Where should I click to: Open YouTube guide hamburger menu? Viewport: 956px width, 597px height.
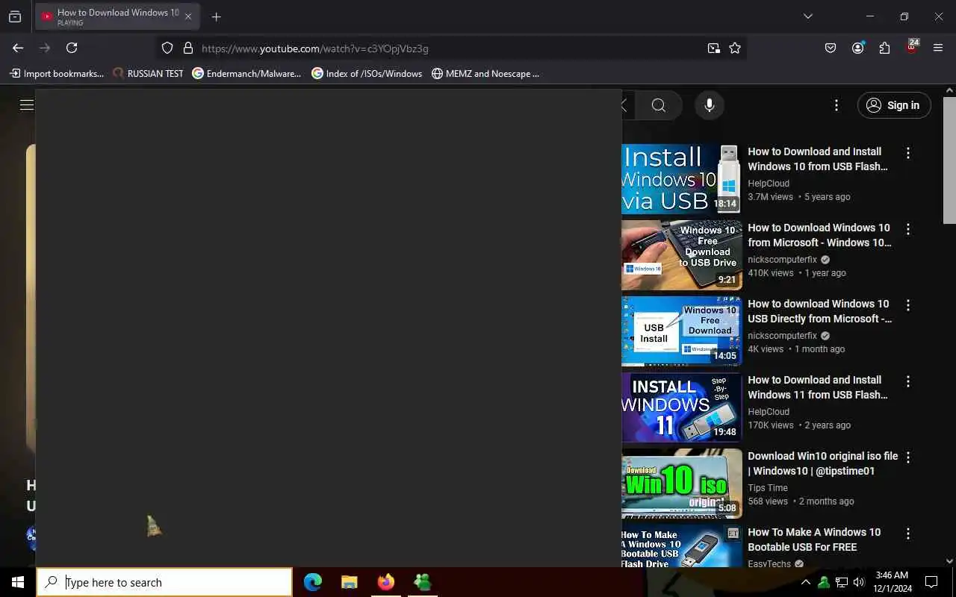coord(27,104)
